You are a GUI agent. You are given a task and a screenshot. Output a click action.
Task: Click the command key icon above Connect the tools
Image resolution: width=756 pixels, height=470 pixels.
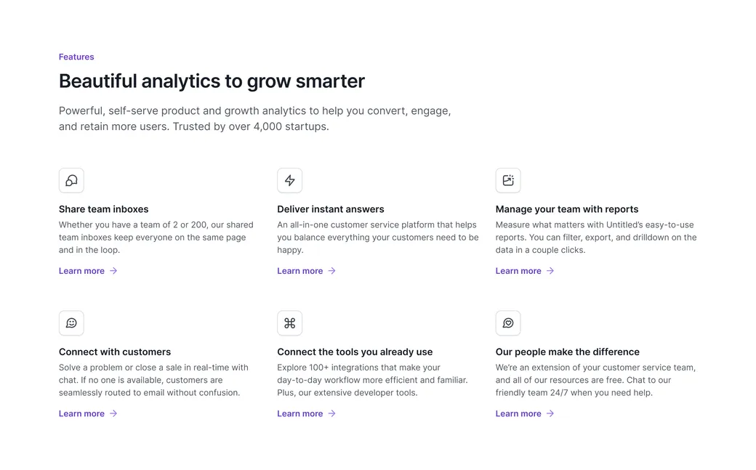(x=290, y=323)
